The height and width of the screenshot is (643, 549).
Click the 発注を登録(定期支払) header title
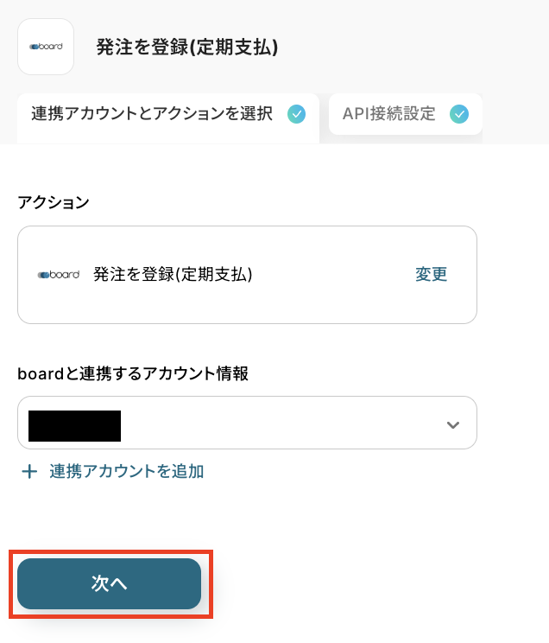(x=187, y=48)
